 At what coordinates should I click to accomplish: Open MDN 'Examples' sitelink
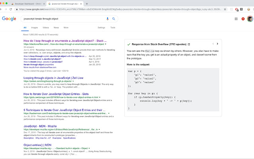(x=57, y=138)
